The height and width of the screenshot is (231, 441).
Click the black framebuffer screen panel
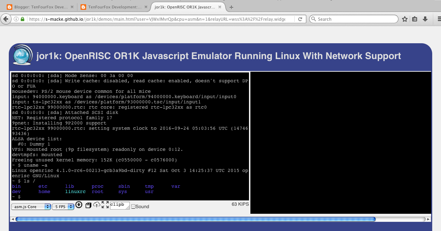pos(340,143)
